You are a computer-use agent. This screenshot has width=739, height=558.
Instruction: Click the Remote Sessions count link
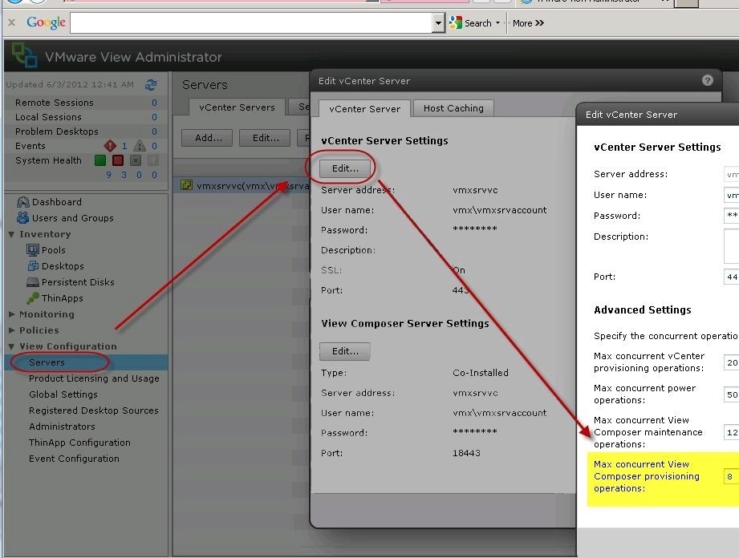coord(154,103)
